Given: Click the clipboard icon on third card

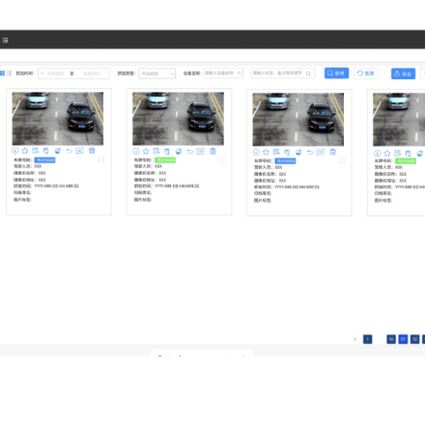Looking at the screenshot, I should [x=287, y=153].
